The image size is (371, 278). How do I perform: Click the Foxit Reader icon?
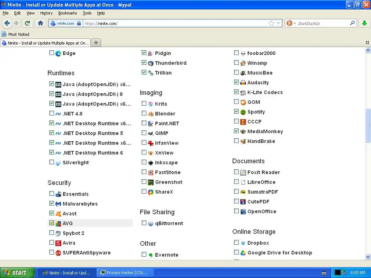tap(243, 172)
